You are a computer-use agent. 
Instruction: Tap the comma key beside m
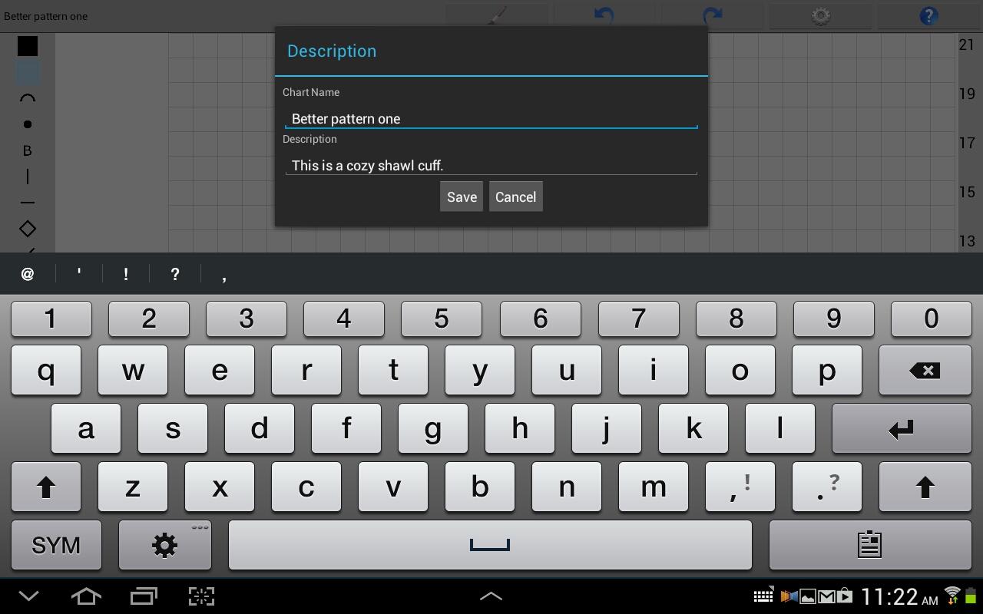pyautogui.click(x=740, y=487)
